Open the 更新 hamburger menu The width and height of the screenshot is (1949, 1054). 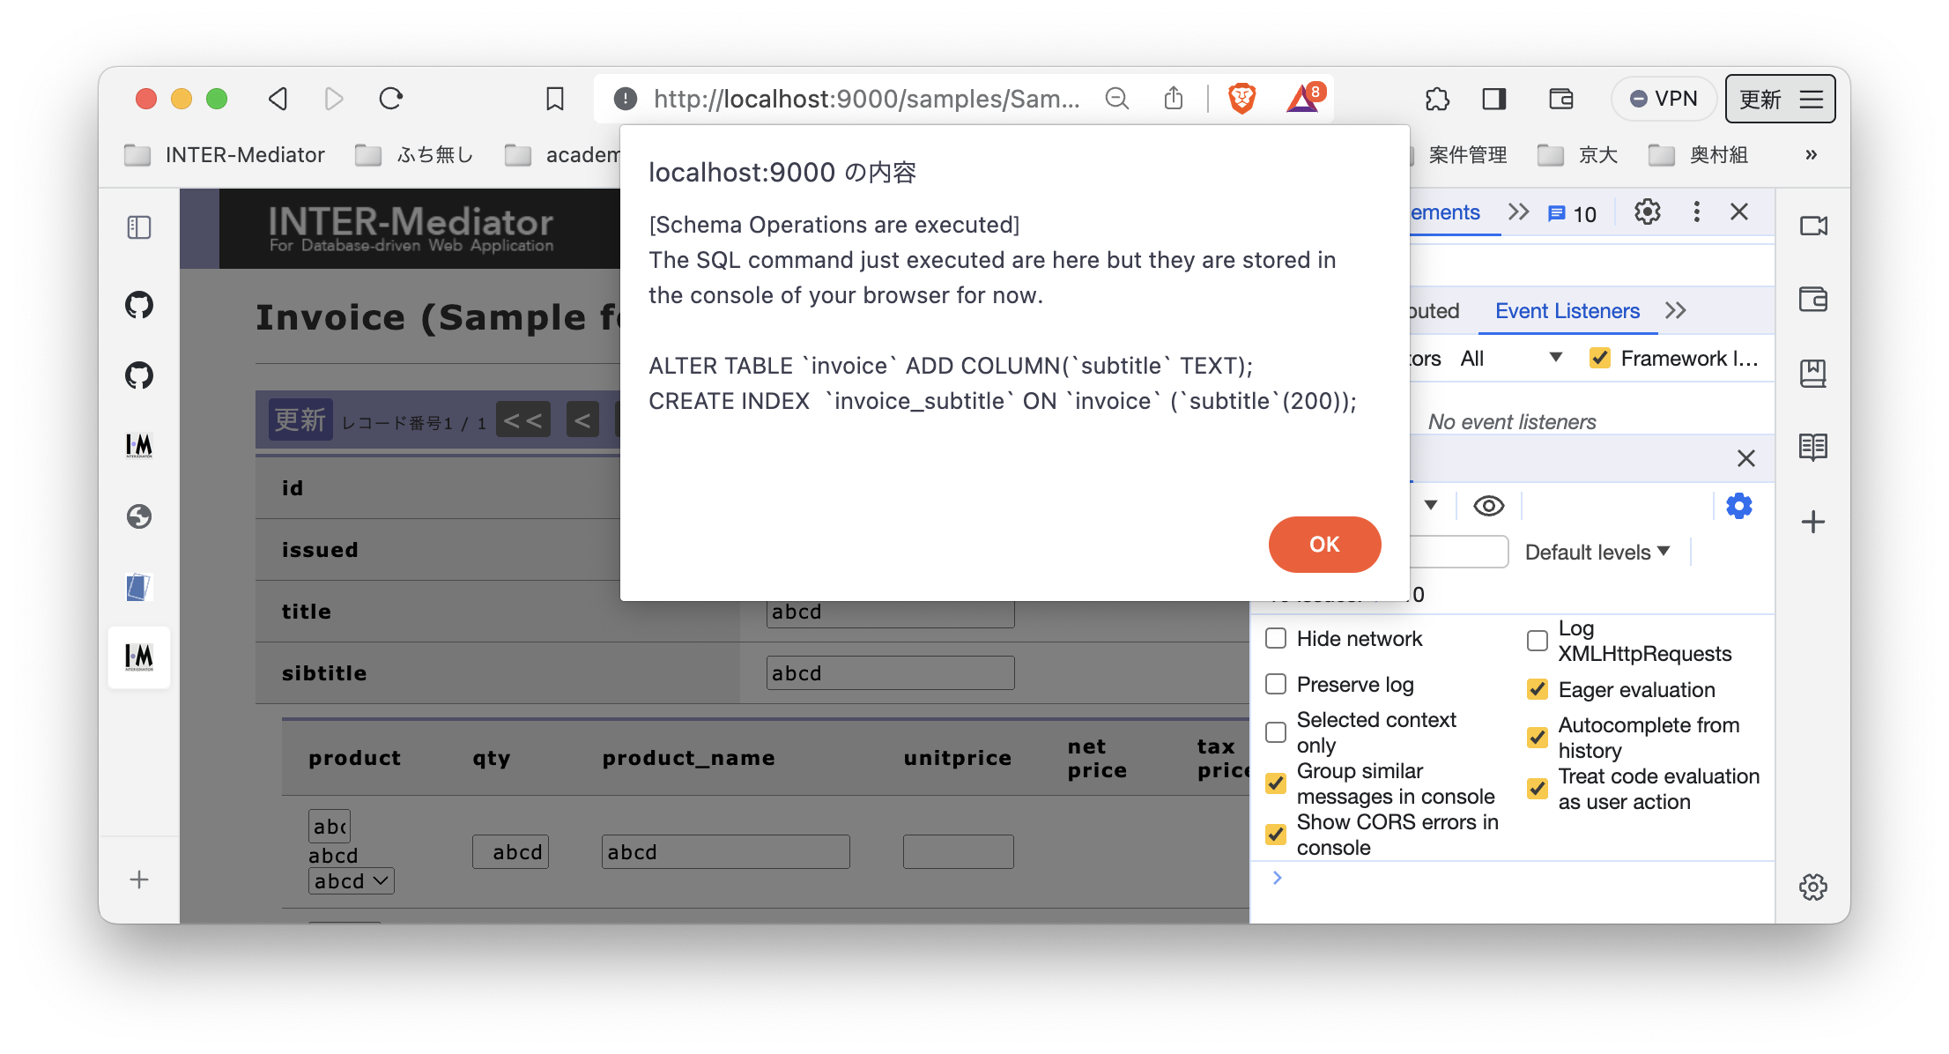[x=1780, y=99]
